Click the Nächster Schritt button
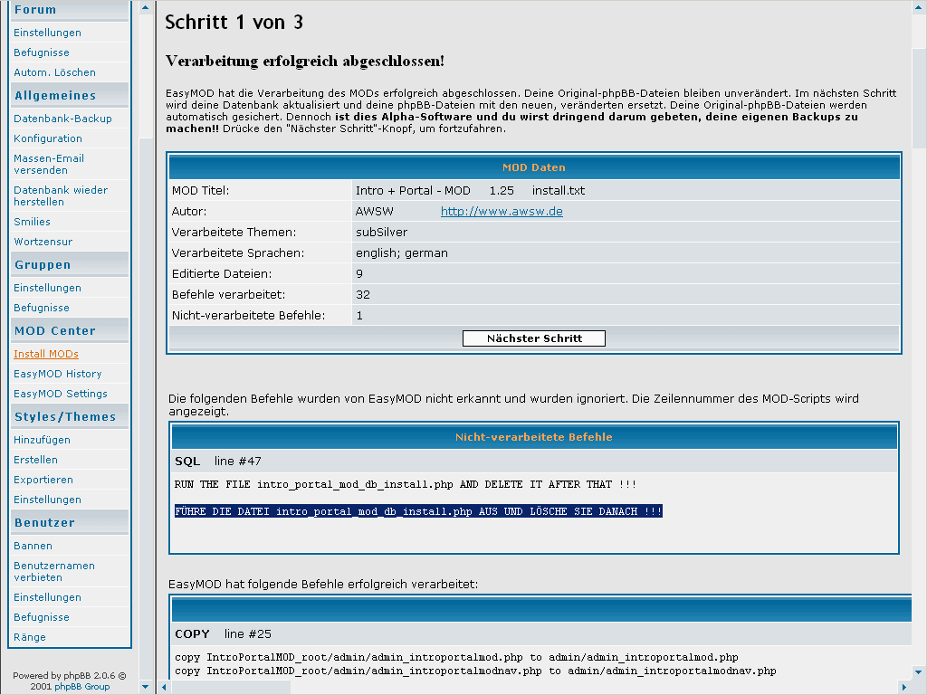The image size is (927, 695). coord(533,338)
